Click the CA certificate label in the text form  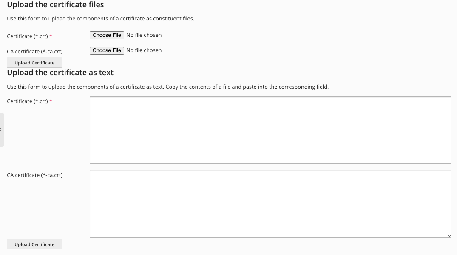coord(35,175)
